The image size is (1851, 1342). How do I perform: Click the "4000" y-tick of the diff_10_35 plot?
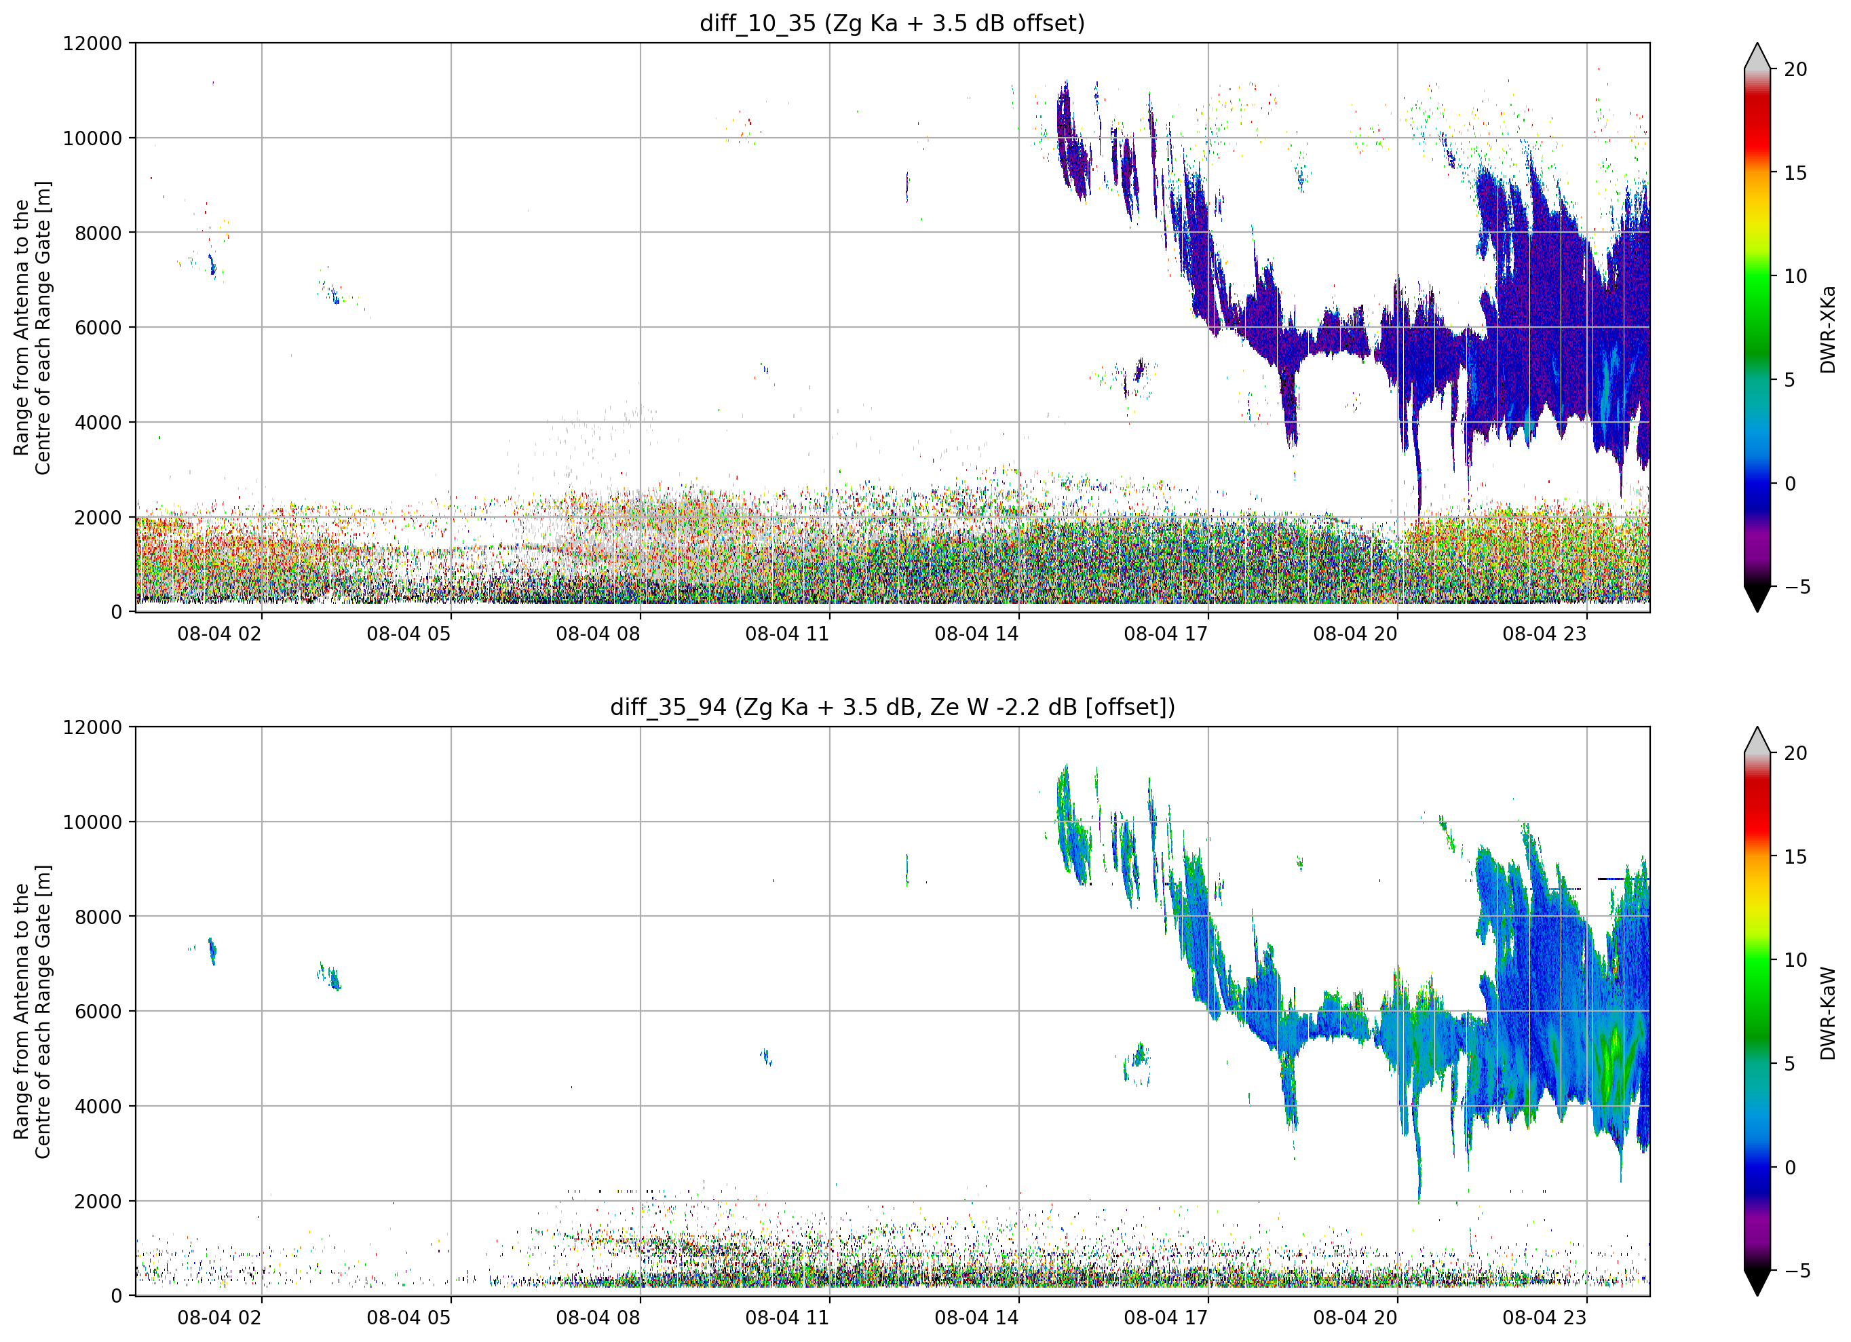[98, 423]
